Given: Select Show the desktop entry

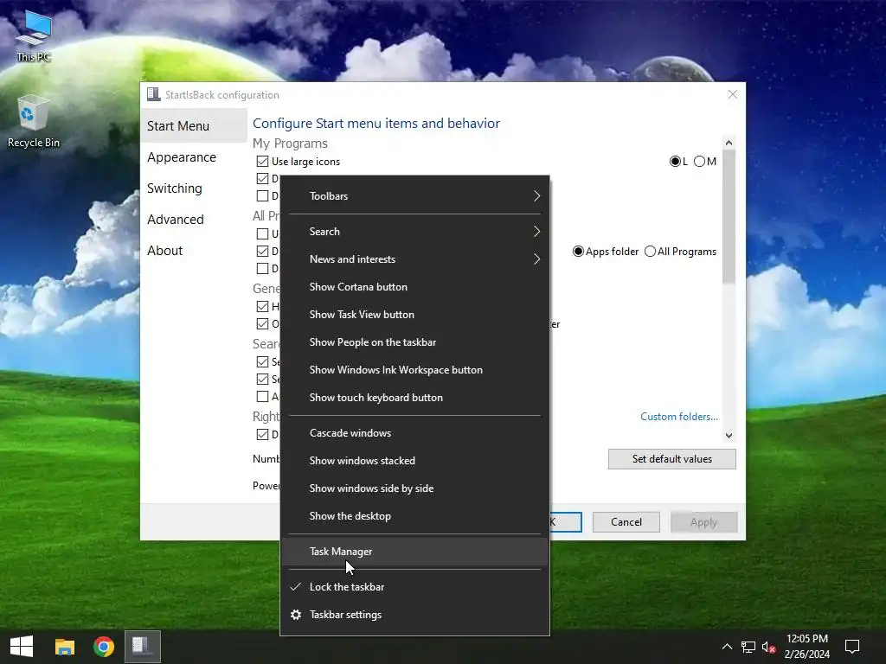Looking at the screenshot, I should (414, 516).
